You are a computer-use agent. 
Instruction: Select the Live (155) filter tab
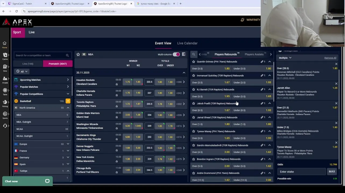(28, 64)
